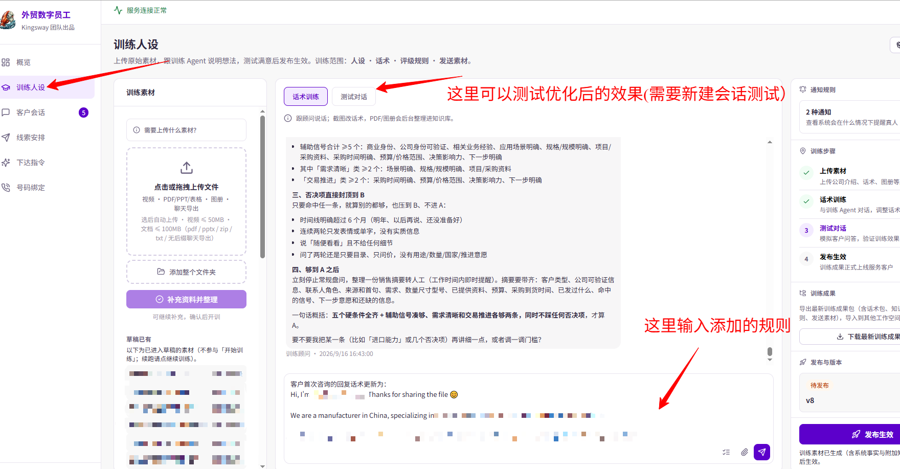Click the 训练成果 section icon
Image resolution: width=900 pixels, height=469 pixels.
(x=803, y=293)
